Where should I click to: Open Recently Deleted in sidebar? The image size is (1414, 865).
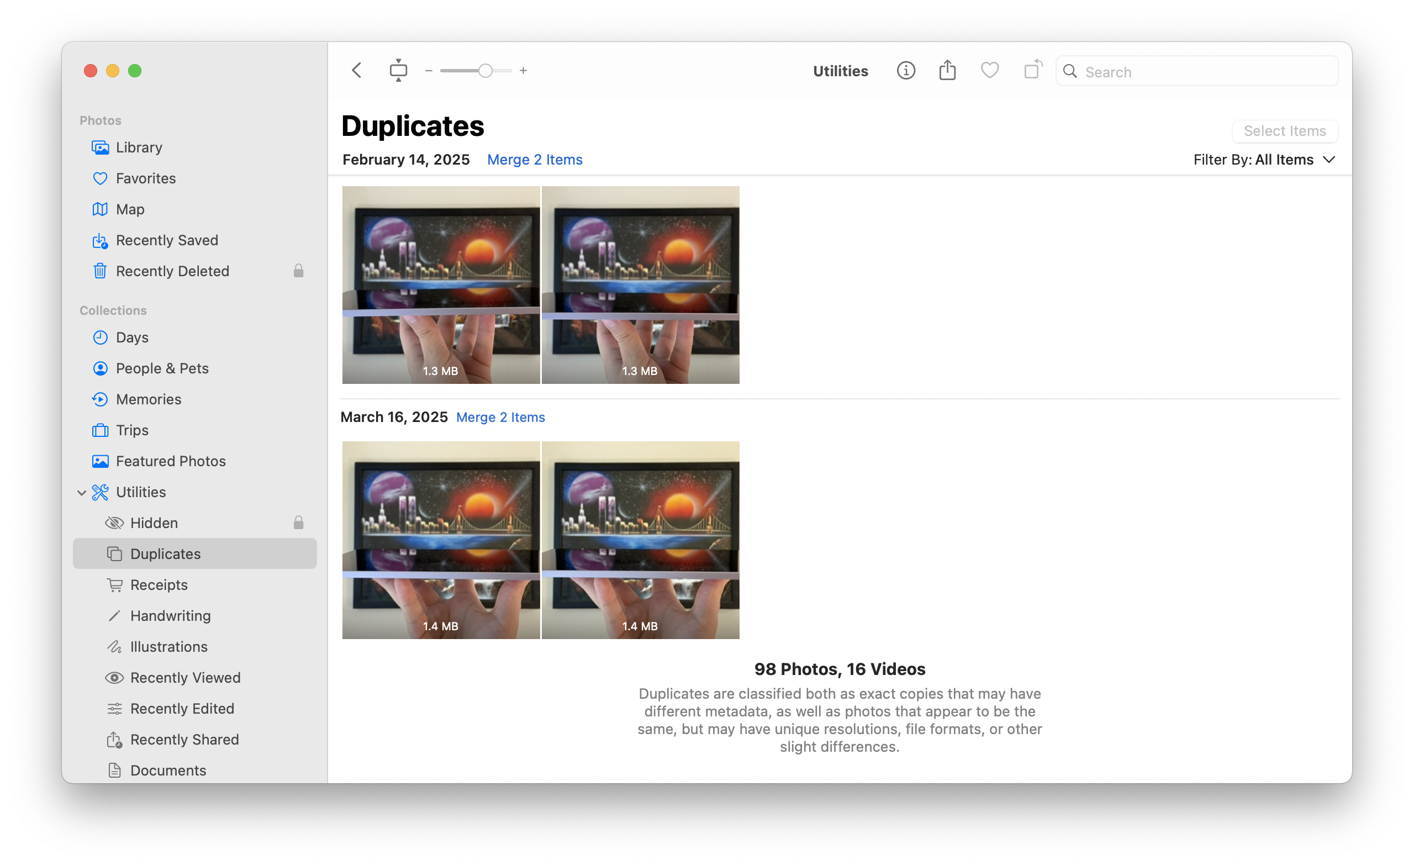coord(172,271)
